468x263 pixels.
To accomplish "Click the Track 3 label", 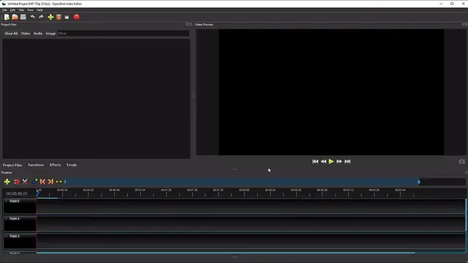I will 15,236.
